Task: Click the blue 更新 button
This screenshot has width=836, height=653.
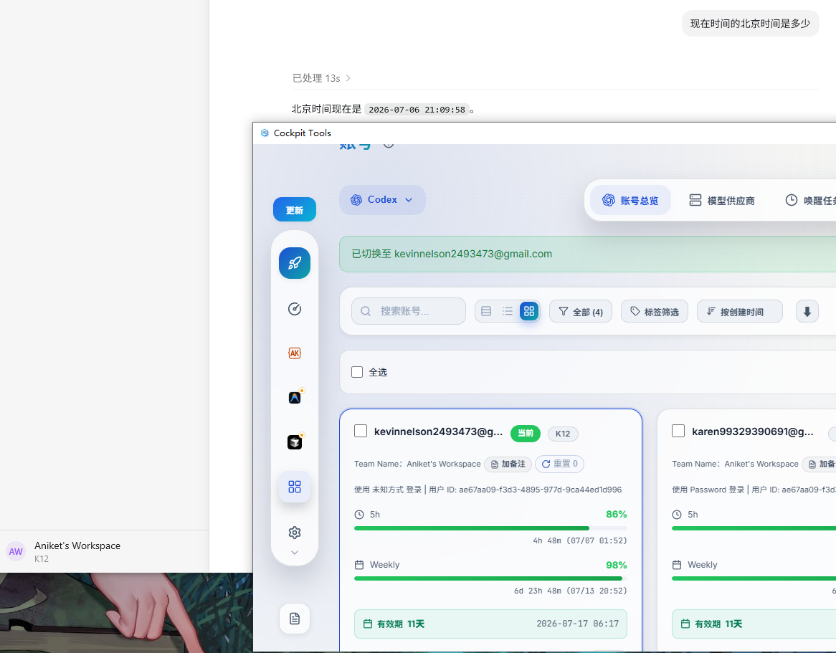Action: (x=294, y=209)
